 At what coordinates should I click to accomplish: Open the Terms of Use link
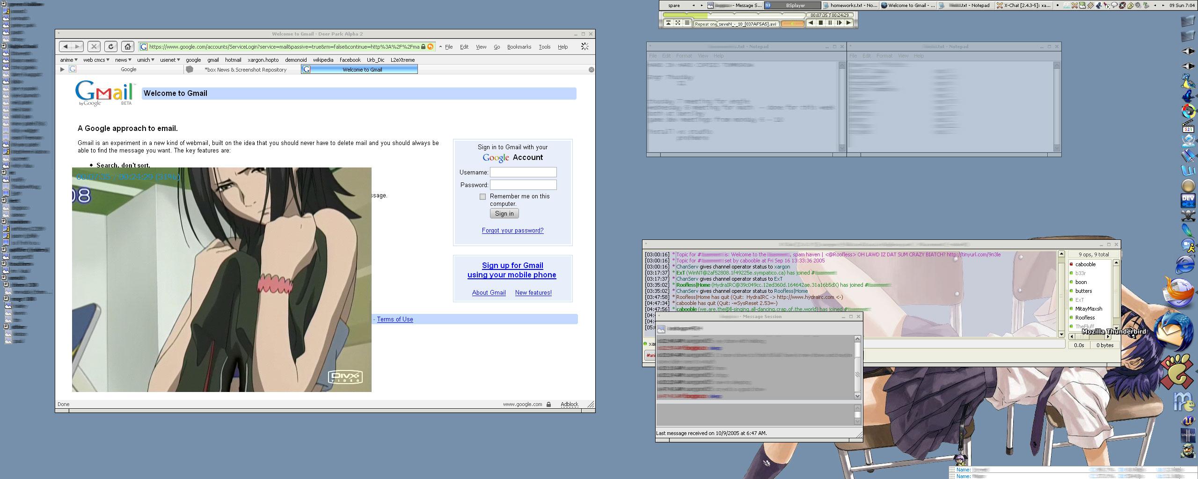(x=394, y=319)
